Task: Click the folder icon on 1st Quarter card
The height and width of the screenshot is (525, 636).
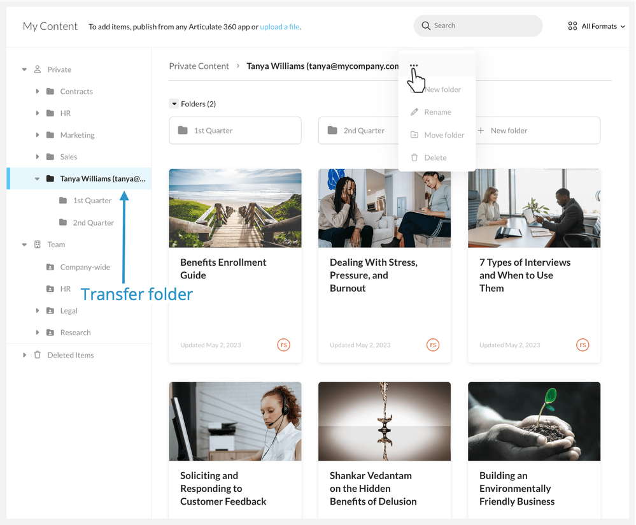Action: point(183,131)
